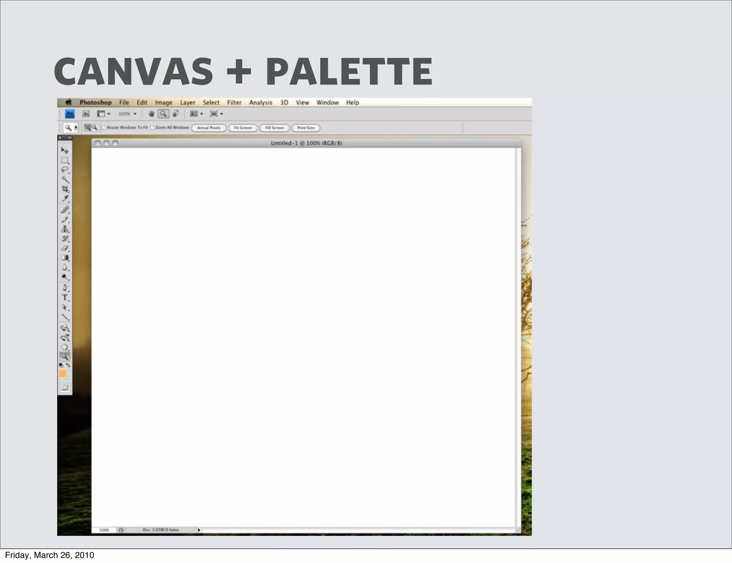The image size is (732, 563).
Task: Launch Bridge from application bar
Action: [86, 114]
